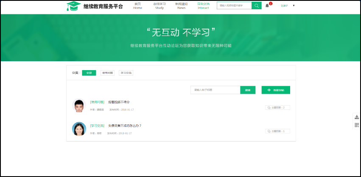Screen dimensions: 361x177
Task: Click the female author avatar
Action: [79, 129]
